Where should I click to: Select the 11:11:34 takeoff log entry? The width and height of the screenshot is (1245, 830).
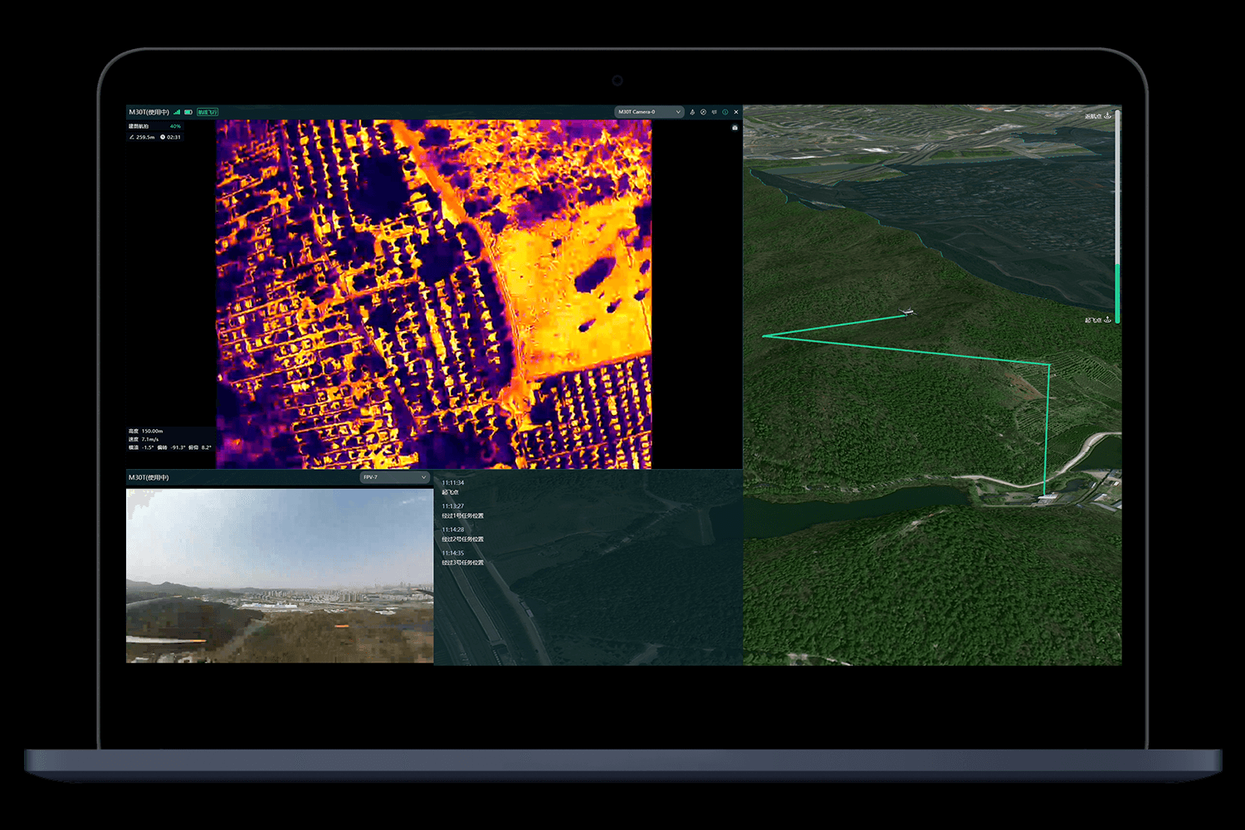(x=453, y=487)
